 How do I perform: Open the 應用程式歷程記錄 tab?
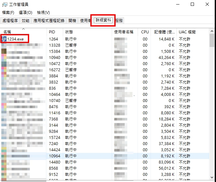[49, 20]
